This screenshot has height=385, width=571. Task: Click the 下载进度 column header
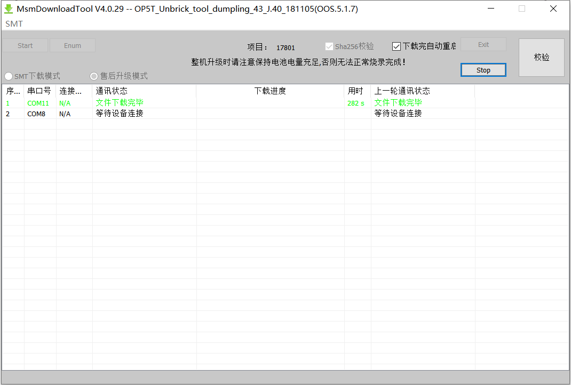point(270,91)
